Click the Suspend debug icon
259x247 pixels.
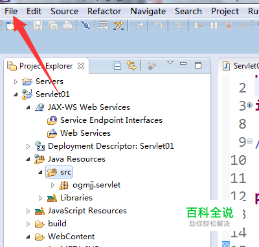(214, 26)
